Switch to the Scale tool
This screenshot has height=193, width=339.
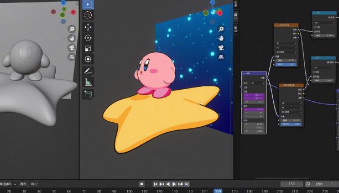point(88,49)
